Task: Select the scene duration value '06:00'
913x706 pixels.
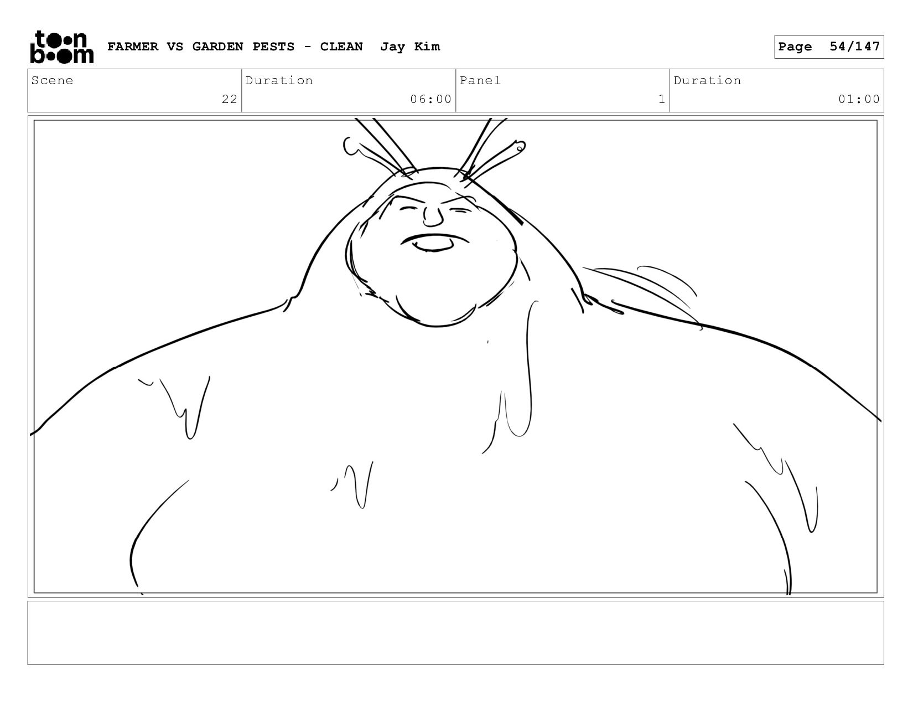Action: tap(431, 100)
